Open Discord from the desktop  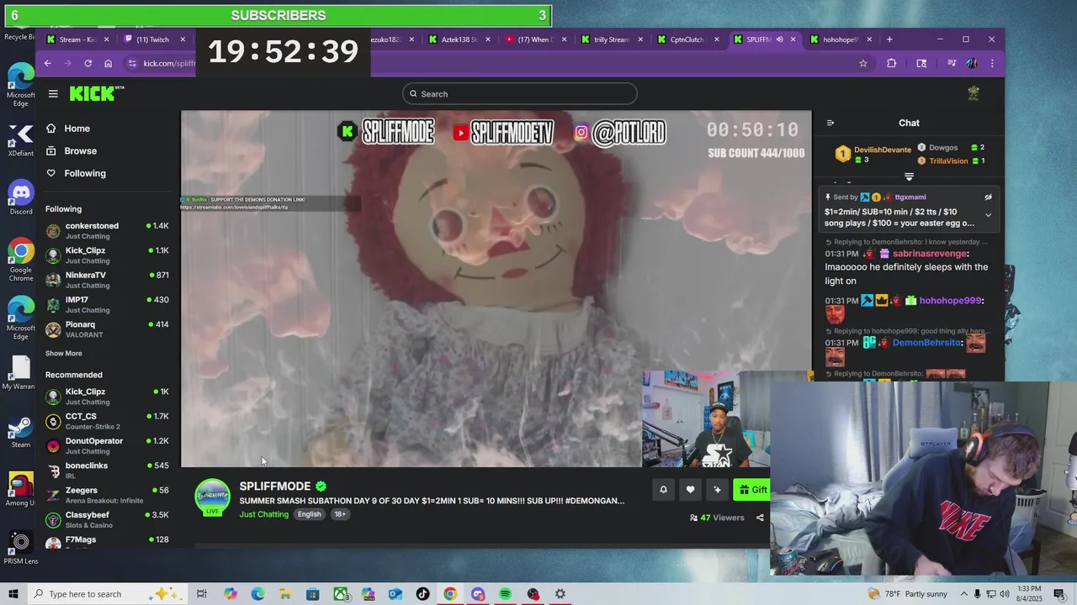click(x=21, y=198)
